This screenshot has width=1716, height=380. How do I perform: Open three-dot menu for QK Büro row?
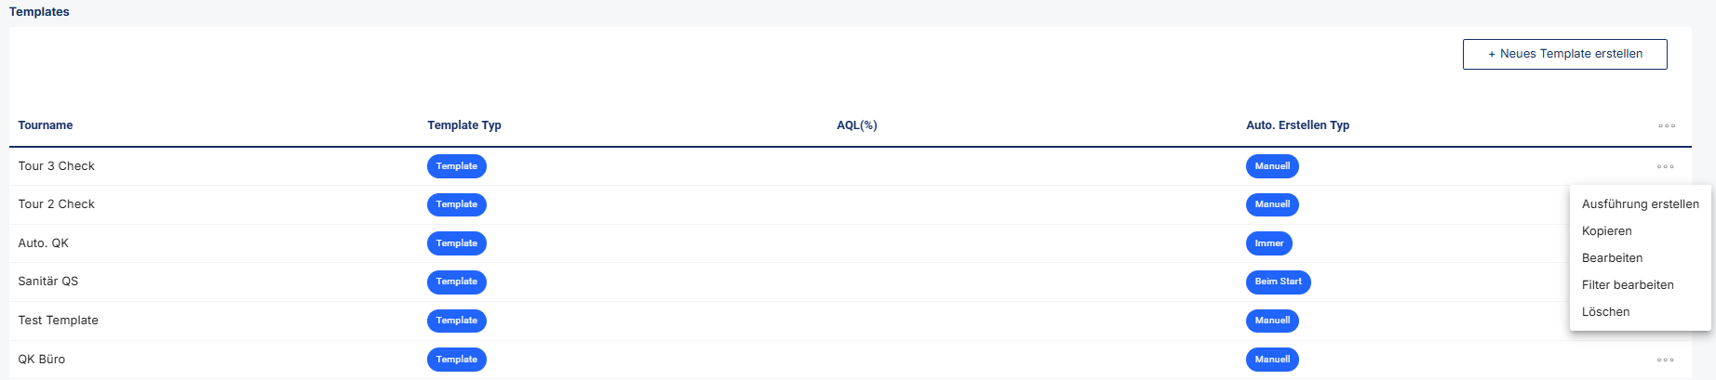tap(1665, 360)
